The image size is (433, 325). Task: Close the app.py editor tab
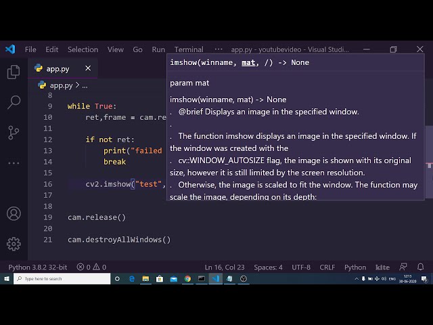(x=88, y=68)
